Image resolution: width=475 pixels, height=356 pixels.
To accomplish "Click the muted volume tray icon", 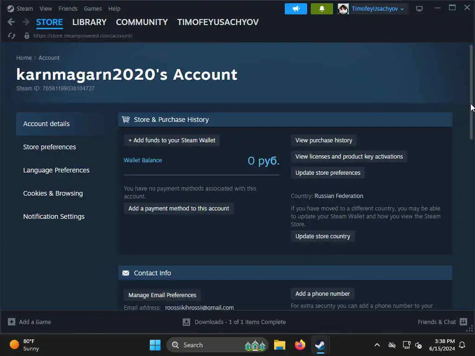I will tap(418, 345).
